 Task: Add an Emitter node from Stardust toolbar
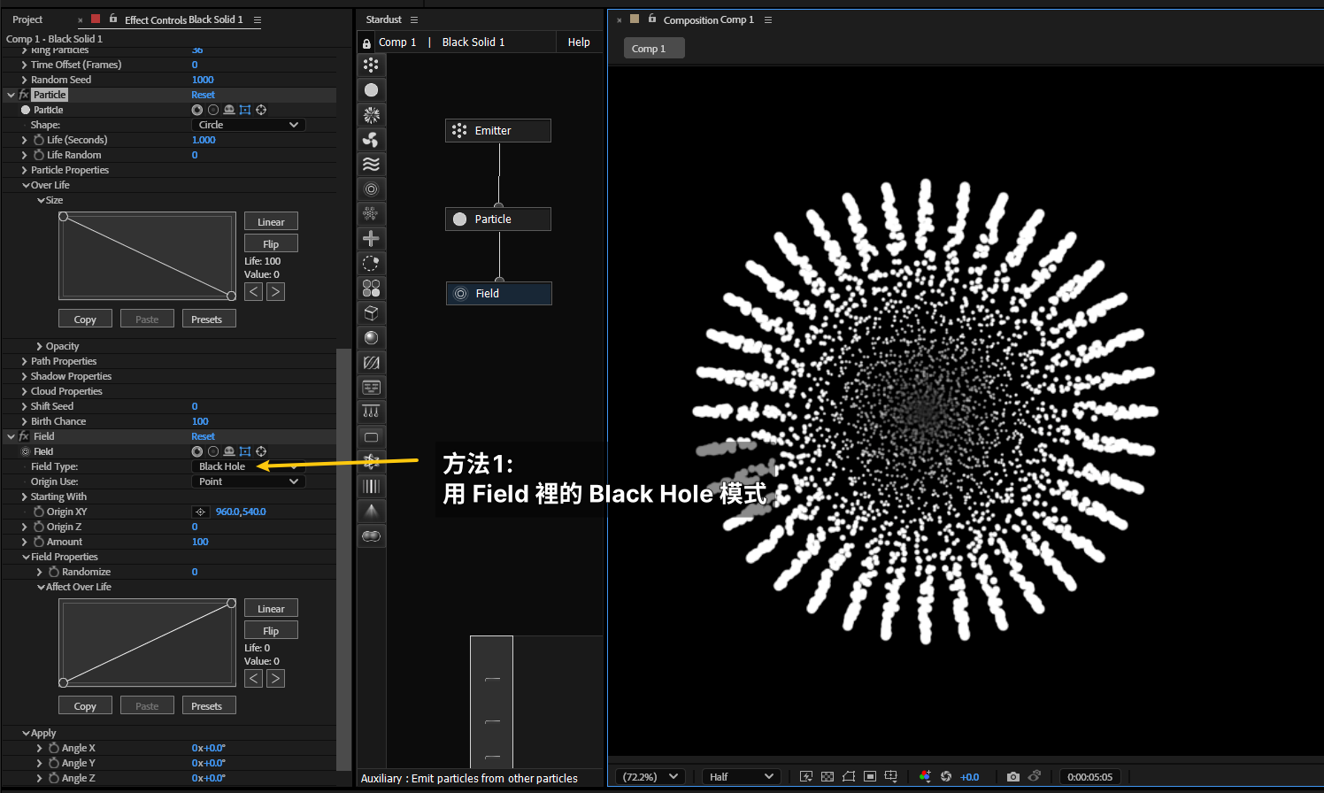[x=371, y=65]
